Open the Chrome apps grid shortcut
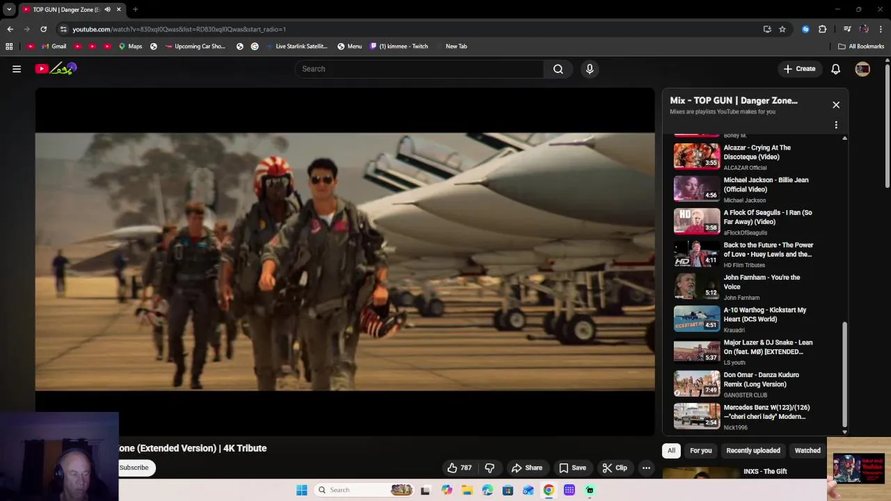 [9, 46]
